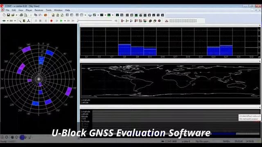
Task: Open the Help menu
Action: coord(67,10)
